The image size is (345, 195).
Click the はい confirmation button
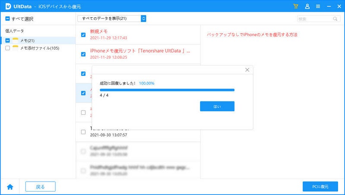pyautogui.click(x=217, y=106)
